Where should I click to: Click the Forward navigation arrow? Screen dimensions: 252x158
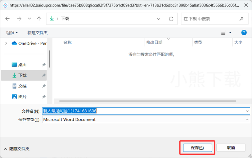[19, 19]
